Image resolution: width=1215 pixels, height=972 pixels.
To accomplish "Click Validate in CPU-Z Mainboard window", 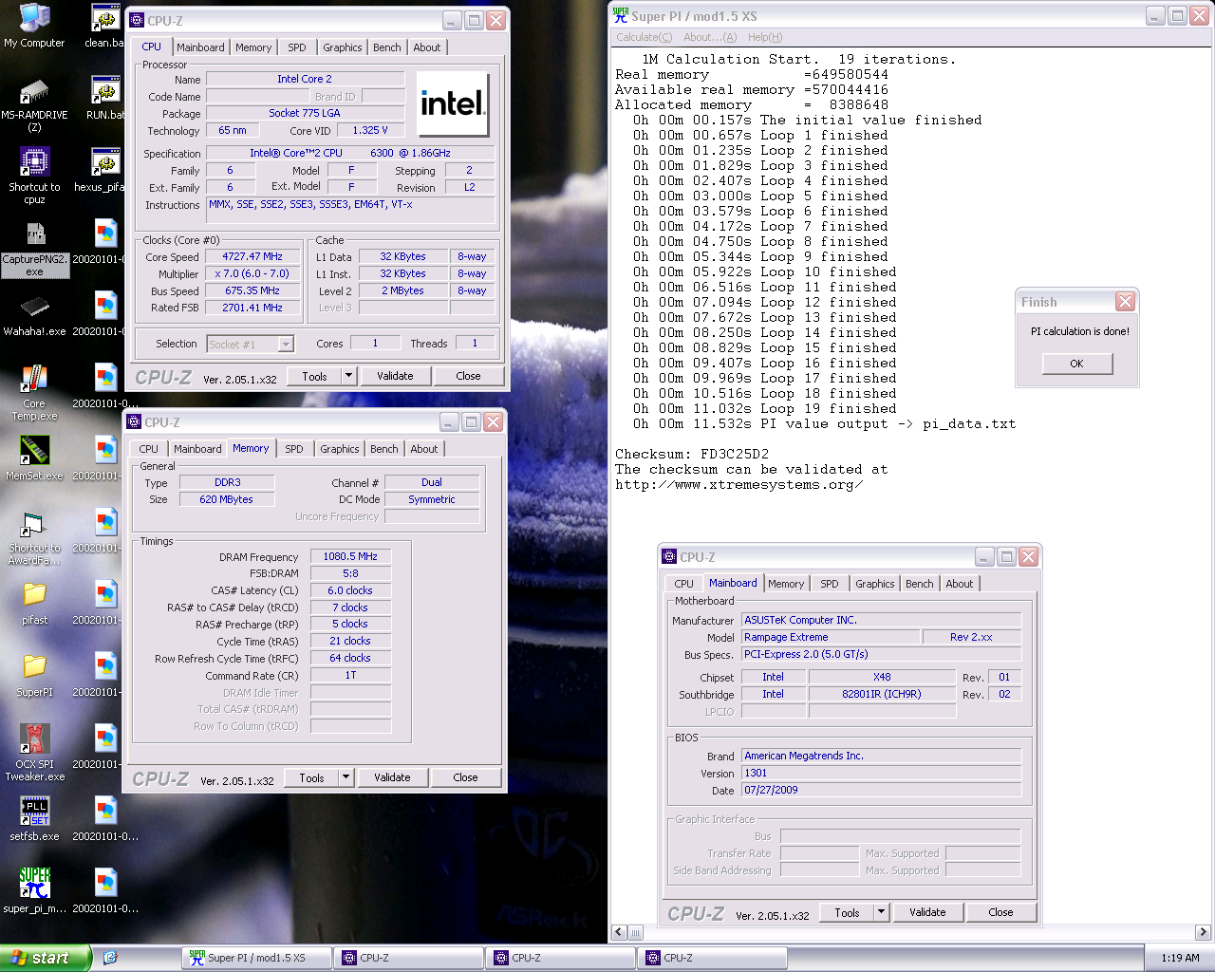I will point(927,912).
